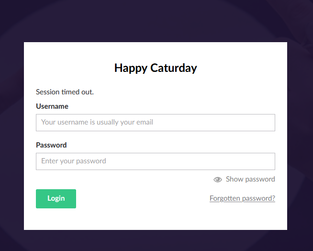Image resolution: width=313 pixels, height=251 pixels.
Task: Click the bold "Password" field label
Action: point(51,145)
